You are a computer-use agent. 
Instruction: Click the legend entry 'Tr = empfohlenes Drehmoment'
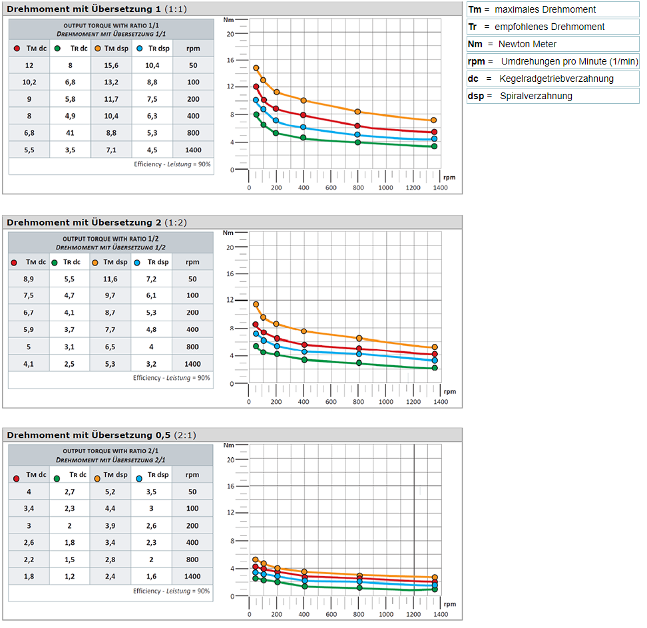click(553, 27)
